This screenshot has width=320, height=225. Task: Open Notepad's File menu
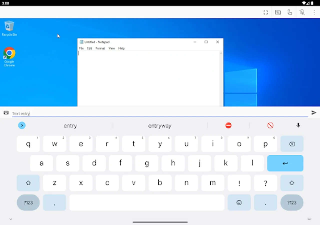point(81,48)
